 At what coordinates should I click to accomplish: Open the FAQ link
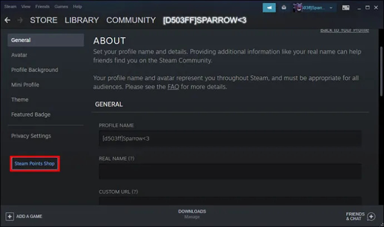[173, 87]
